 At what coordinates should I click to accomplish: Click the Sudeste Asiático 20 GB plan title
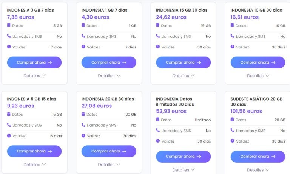pyautogui.click(x=256, y=101)
